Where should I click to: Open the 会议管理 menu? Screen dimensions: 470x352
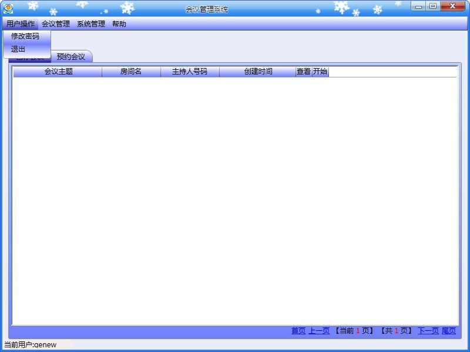[x=56, y=25]
